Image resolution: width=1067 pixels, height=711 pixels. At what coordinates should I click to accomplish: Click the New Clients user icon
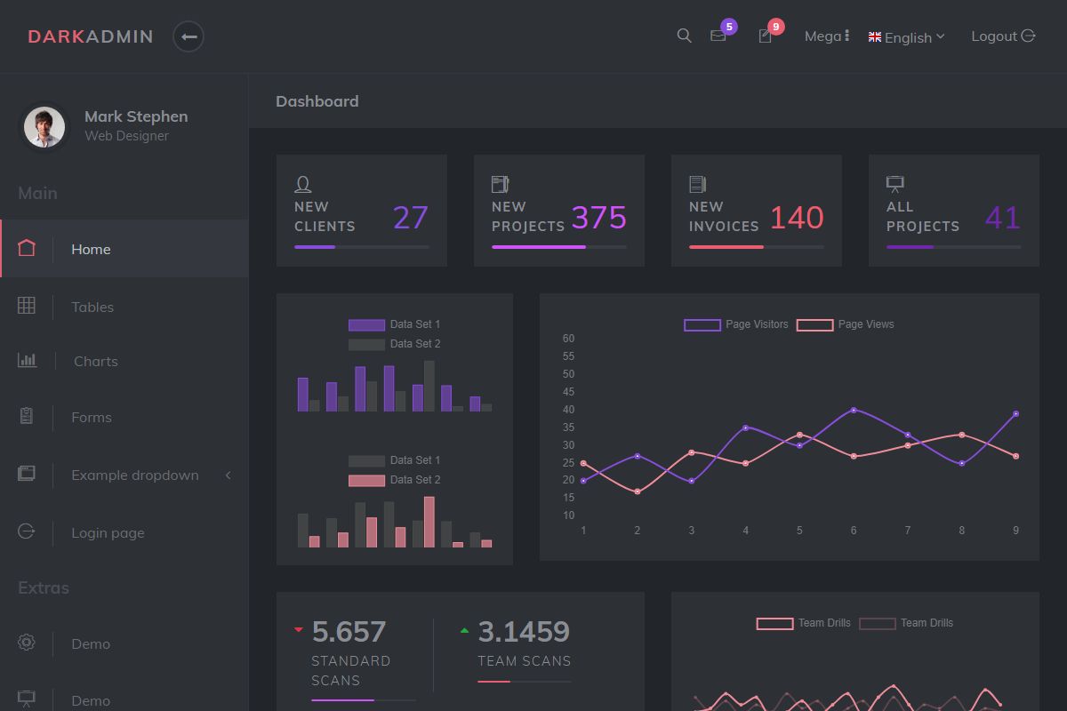click(x=302, y=184)
